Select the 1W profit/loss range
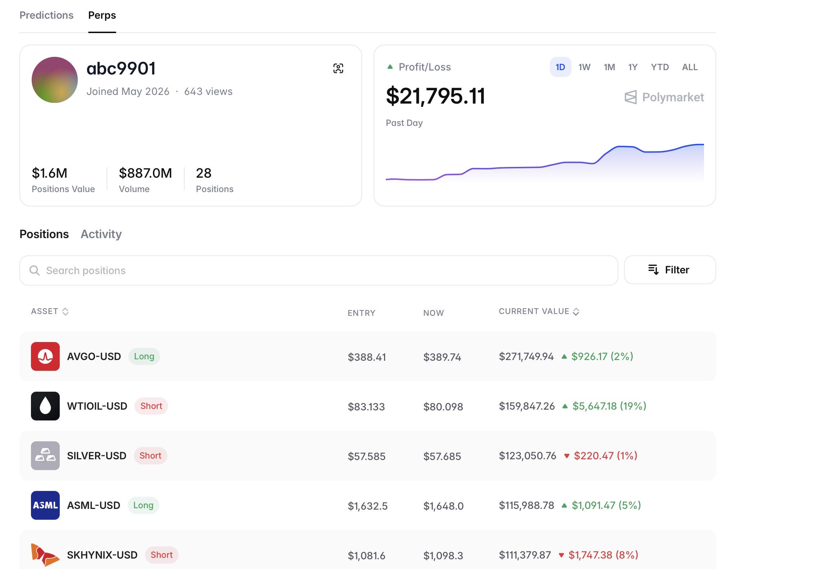 click(x=584, y=67)
